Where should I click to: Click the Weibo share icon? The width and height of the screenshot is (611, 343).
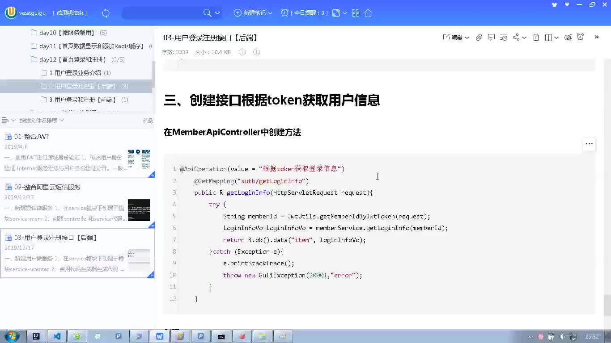click(568, 38)
